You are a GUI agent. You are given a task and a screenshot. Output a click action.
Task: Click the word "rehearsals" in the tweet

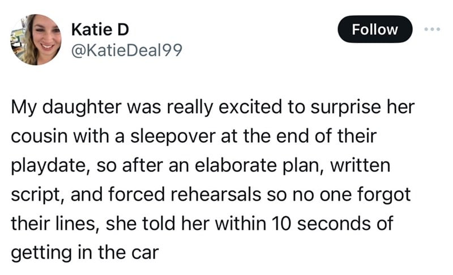click(x=216, y=195)
